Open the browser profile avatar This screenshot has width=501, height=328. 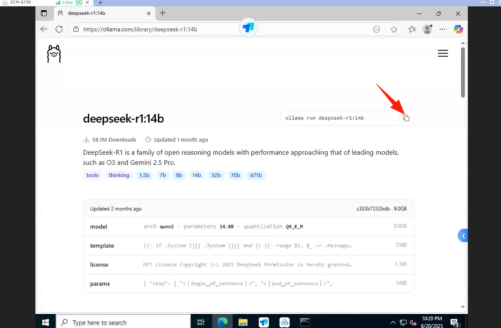tap(427, 29)
